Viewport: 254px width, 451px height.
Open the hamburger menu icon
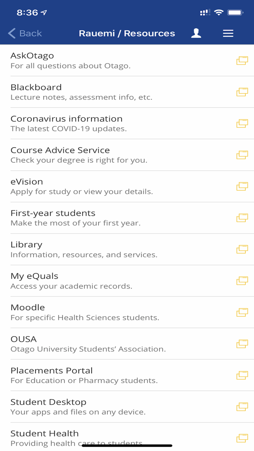tap(228, 33)
